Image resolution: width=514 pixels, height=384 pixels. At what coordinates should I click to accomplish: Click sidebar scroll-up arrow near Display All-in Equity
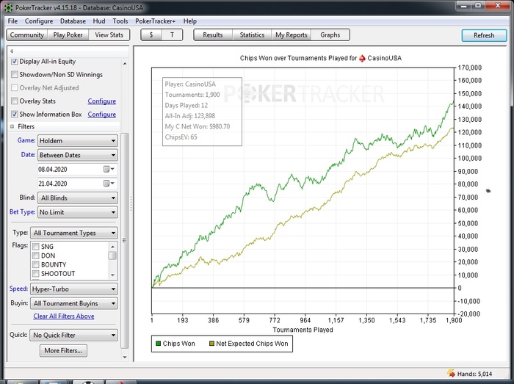[x=125, y=63]
